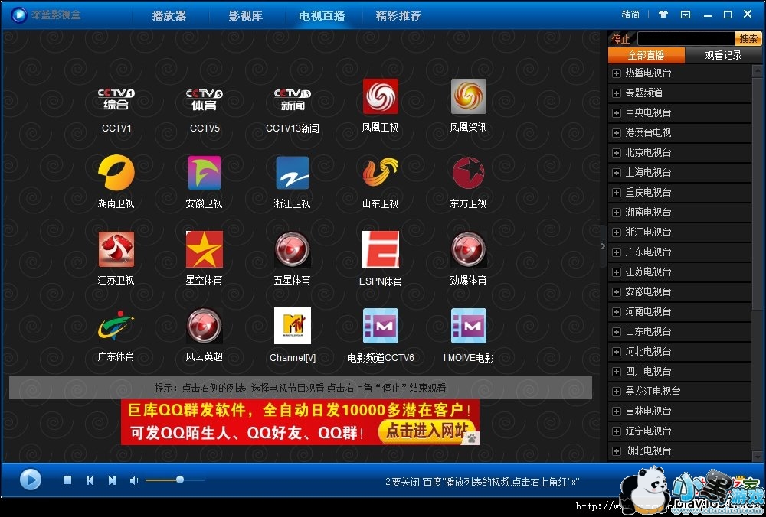766x517 pixels.
Task: Open the CCTV13新闻 channel icon
Action: [x=292, y=99]
